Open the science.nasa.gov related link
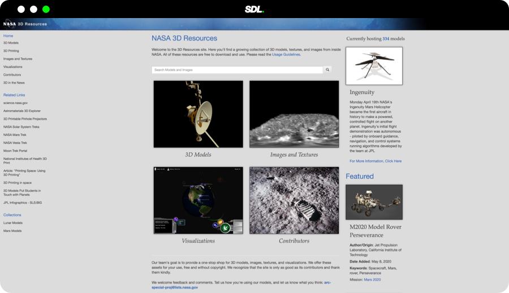Viewport: 509px width, 293px height. point(15,103)
